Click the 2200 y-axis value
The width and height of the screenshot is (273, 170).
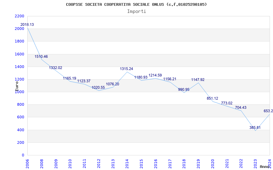(19, 16)
